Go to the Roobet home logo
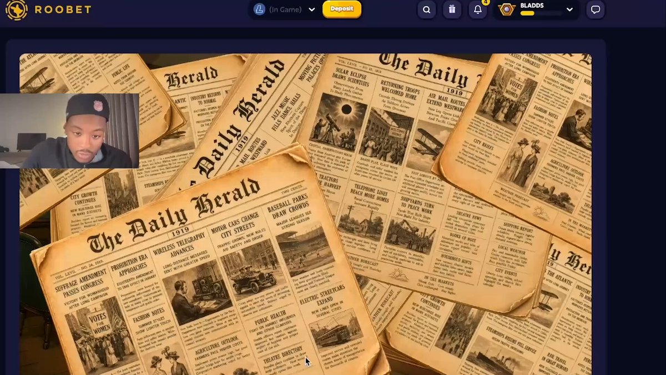 (48, 9)
